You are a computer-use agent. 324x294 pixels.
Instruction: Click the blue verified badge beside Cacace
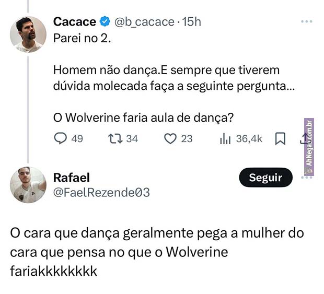(x=105, y=22)
